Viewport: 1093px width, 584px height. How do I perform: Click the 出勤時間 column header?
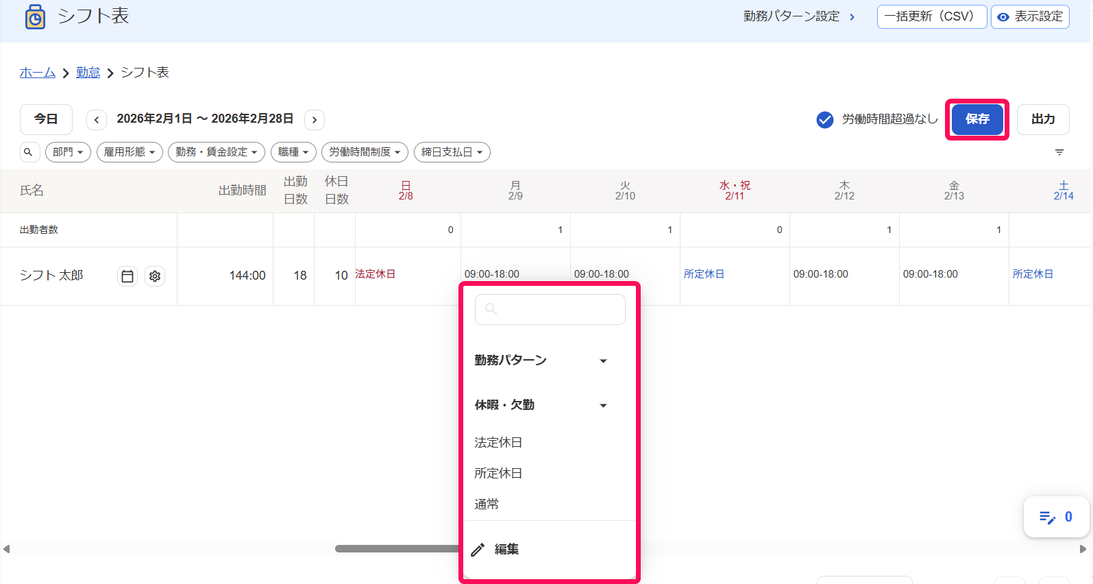pos(243,191)
